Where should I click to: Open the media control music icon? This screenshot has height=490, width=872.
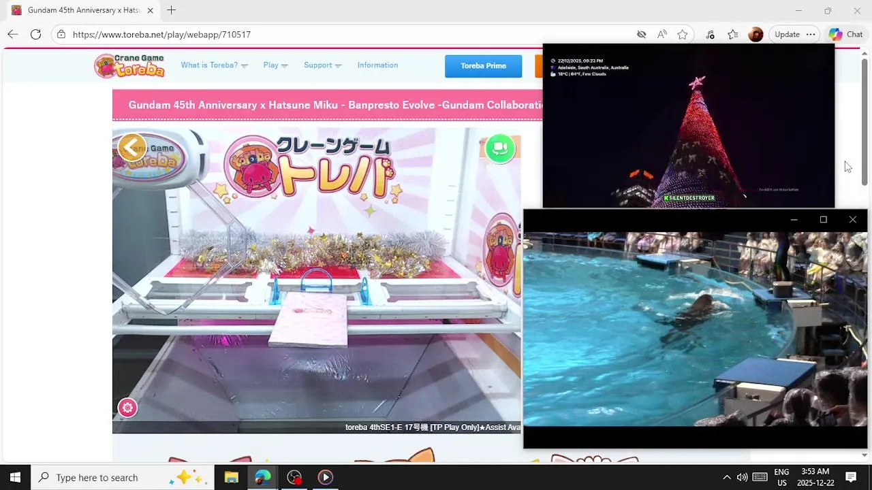(x=710, y=34)
